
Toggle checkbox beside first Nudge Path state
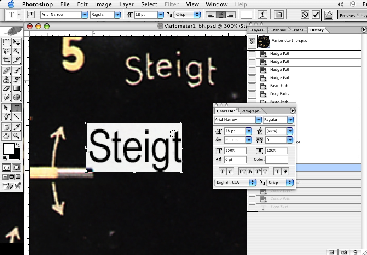click(252, 54)
